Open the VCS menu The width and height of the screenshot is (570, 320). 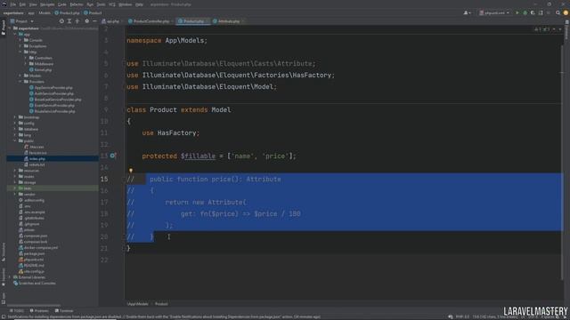112,4
